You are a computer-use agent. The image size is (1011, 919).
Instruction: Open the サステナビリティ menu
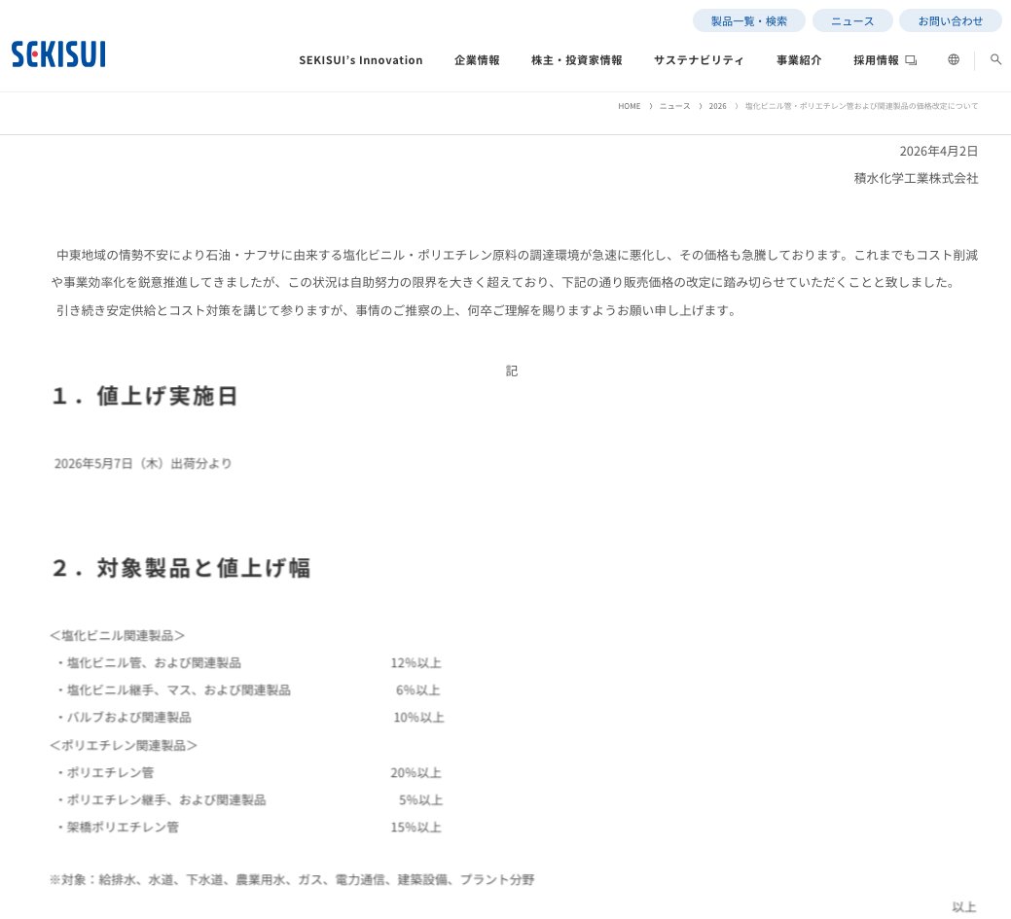coord(699,60)
